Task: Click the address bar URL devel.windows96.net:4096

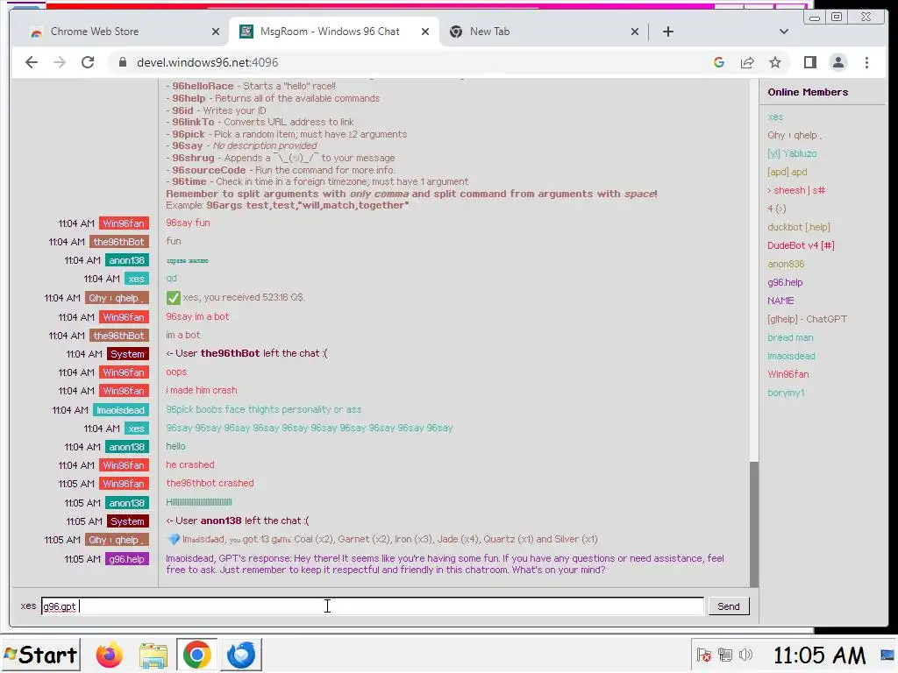Action: pos(207,62)
